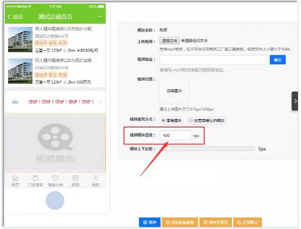The width and height of the screenshot is (301, 229).
Task: Expand the dark side panel arrow on right edge
Action: click(295, 101)
